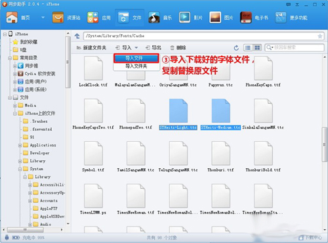
Task: Expand the Applications folder node
Action: coord(20,145)
